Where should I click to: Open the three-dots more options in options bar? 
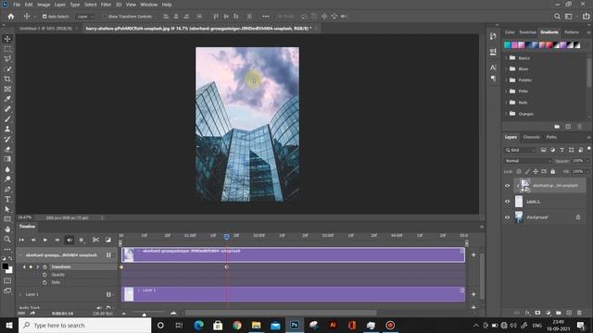coord(266,17)
